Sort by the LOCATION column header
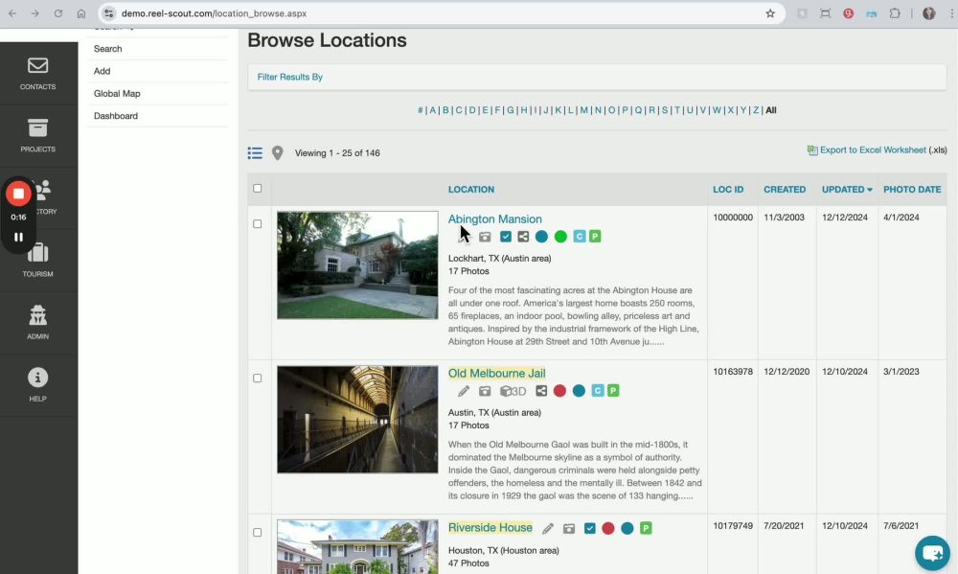 (471, 190)
